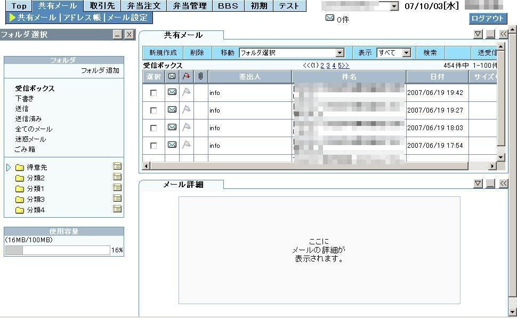Screen dimensions: 517x318
Task: Open the 弁当注文 tab
Action: (144, 6)
